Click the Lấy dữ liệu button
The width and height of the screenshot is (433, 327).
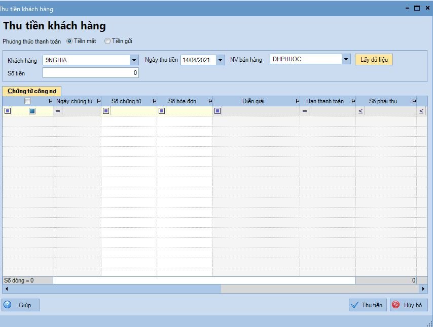374,60
